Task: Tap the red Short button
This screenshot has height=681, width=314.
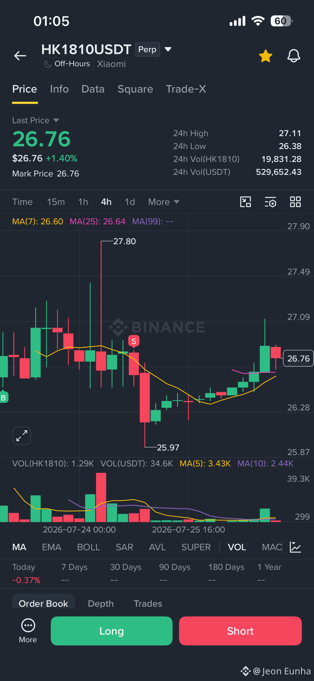Action: pyautogui.click(x=240, y=631)
